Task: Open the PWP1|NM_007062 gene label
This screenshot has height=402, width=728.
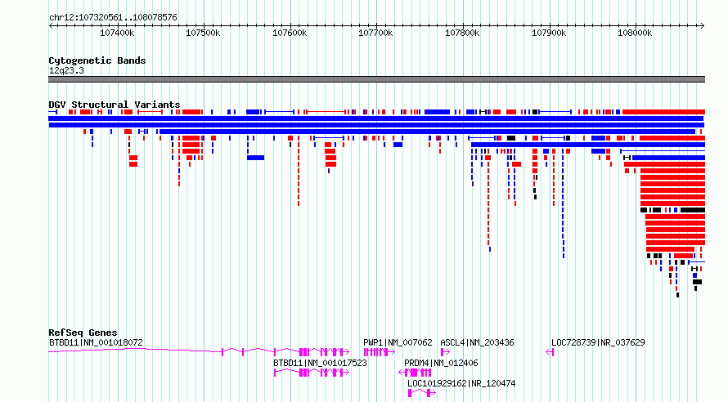Action: pyautogui.click(x=398, y=342)
